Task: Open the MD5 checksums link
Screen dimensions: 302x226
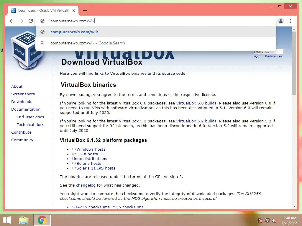Action: click(128, 207)
